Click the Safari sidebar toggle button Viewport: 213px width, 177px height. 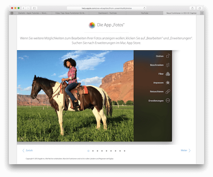(34, 8)
